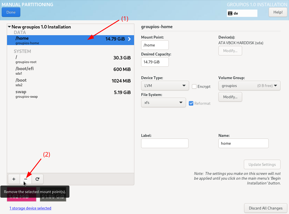Open the Device Type LVM dropdown
Image resolution: width=289 pixels, height=214 pixels.
coord(165,86)
